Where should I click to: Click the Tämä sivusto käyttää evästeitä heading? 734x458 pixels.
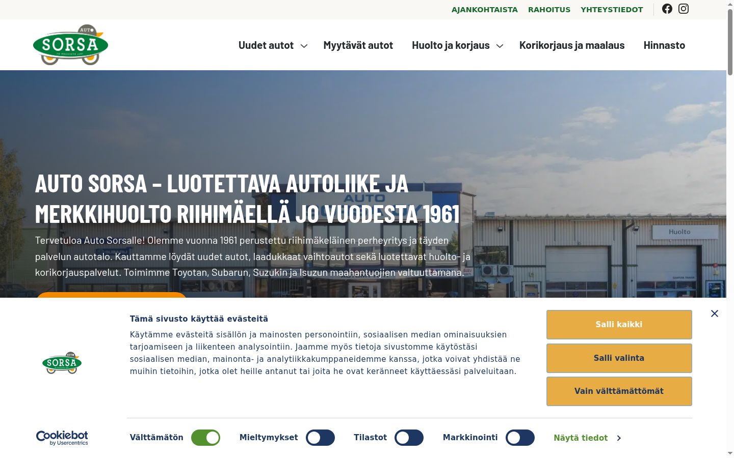coord(199,319)
